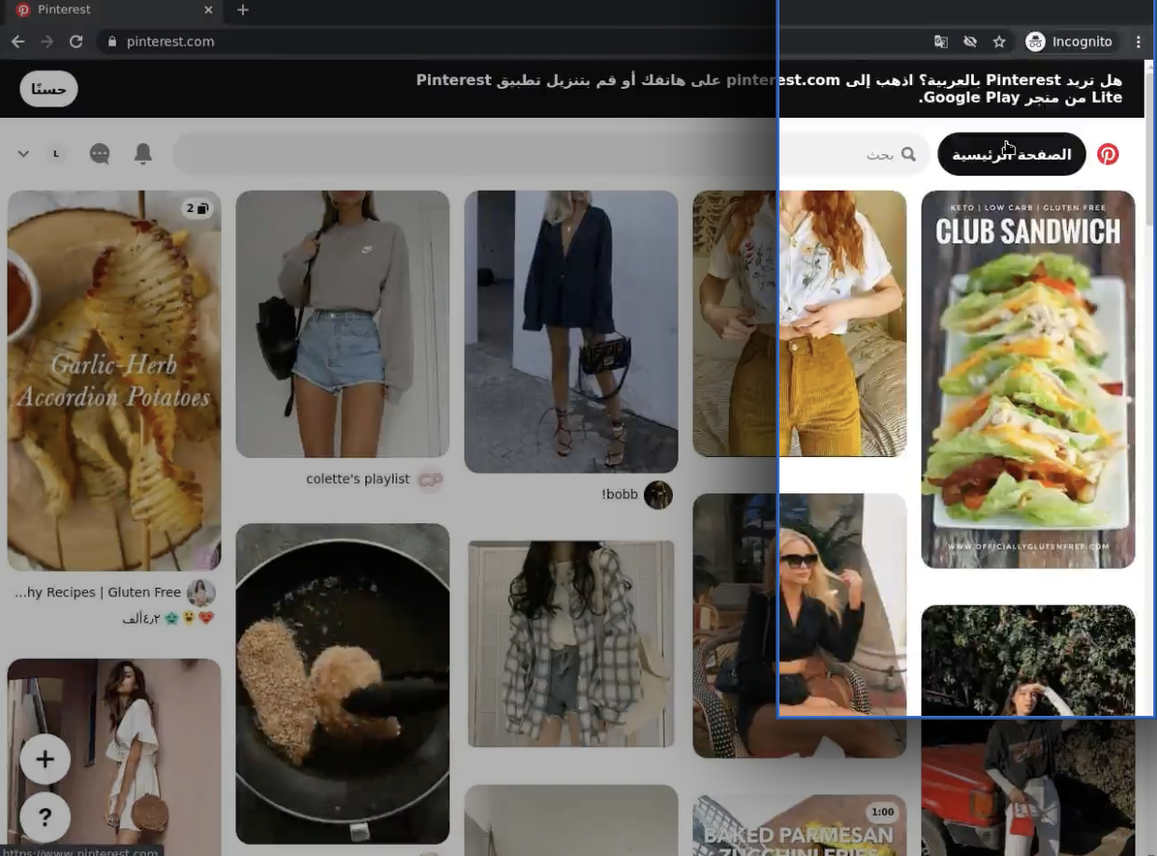This screenshot has width=1157, height=856.
Task: Dismiss banner with the حسنًا button
Action: click(x=49, y=89)
